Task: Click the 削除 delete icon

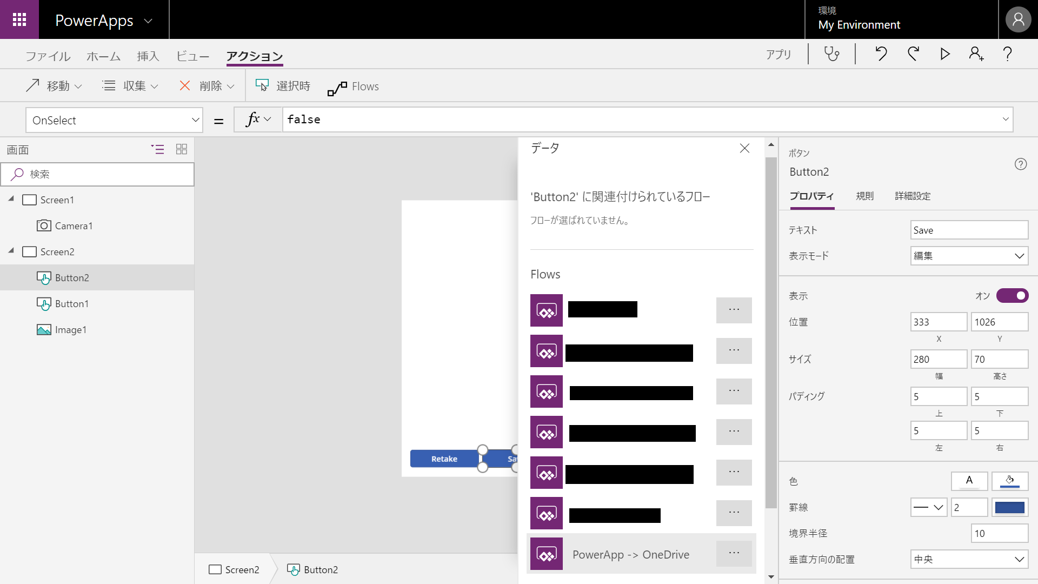Action: point(185,85)
